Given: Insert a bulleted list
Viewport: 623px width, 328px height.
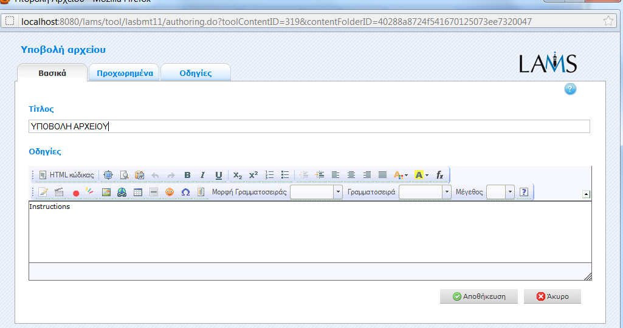Looking at the screenshot, I should [285, 175].
